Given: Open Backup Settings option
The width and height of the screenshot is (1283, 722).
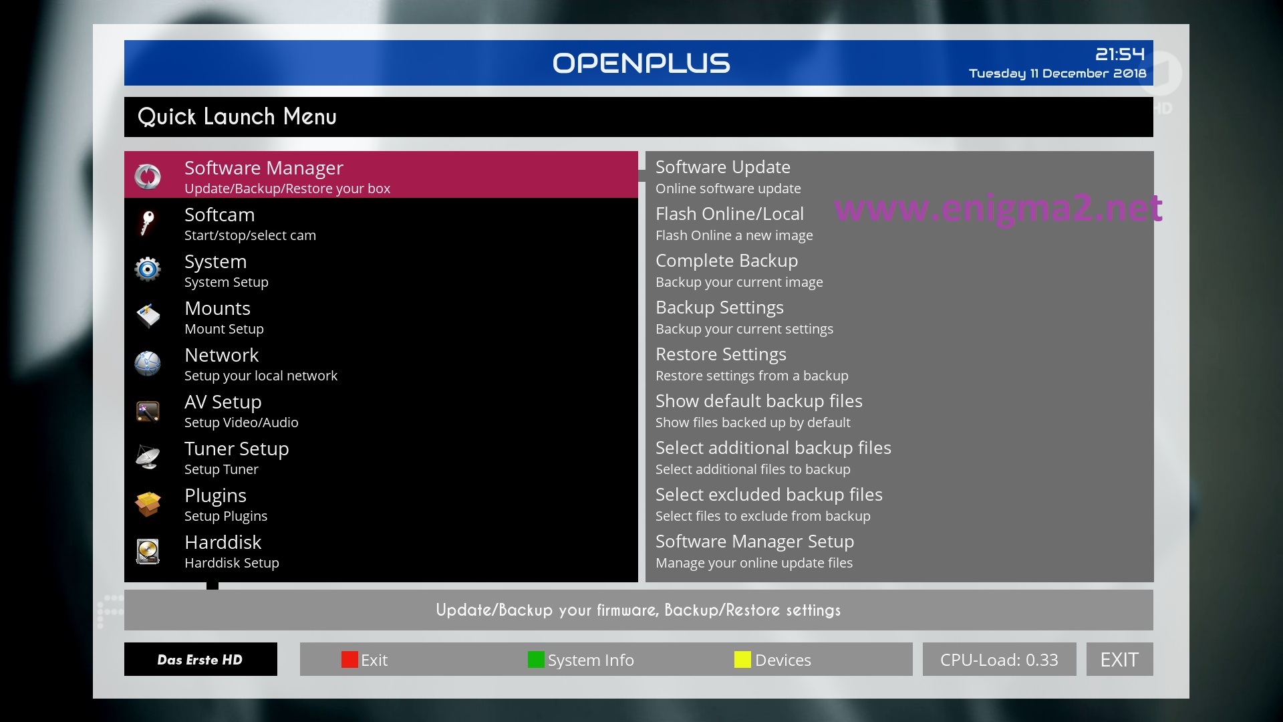Looking at the screenshot, I should 899,316.
